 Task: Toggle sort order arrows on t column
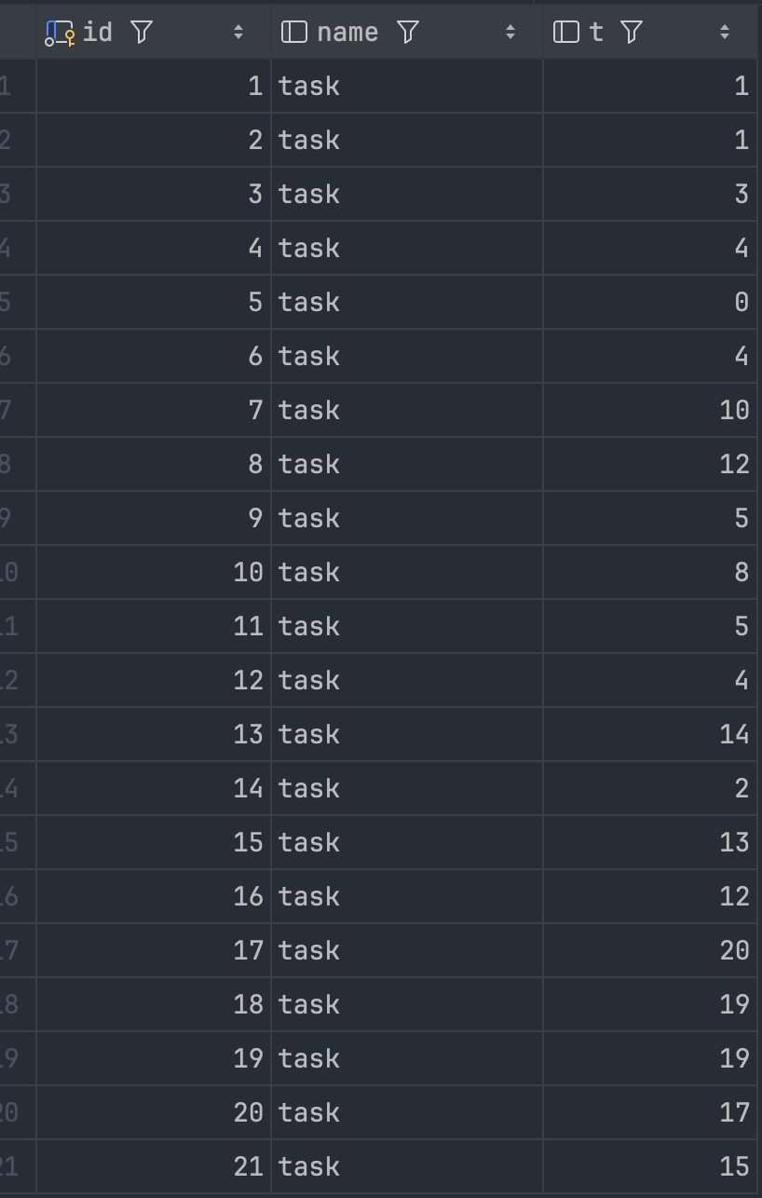pyautogui.click(x=725, y=33)
